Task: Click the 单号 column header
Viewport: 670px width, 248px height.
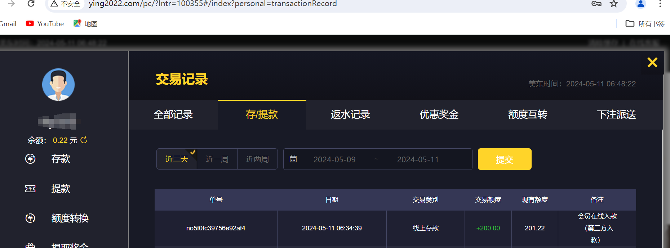Action: pyautogui.click(x=216, y=200)
